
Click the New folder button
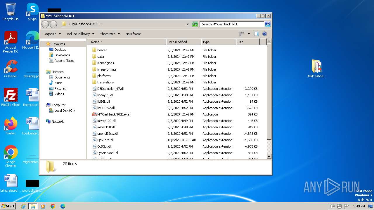pos(133,34)
